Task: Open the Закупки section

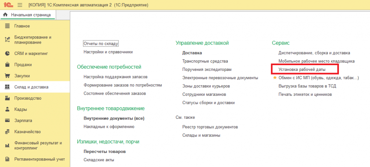Action: coord(35,76)
